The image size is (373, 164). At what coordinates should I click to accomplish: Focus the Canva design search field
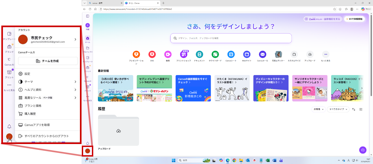(x=231, y=38)
